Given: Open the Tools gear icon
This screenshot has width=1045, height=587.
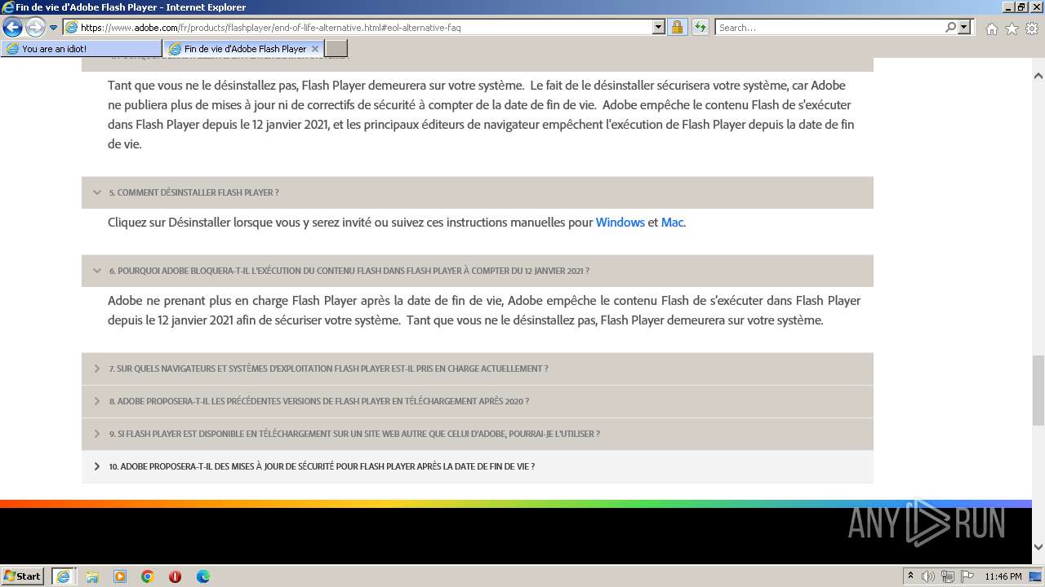Looking at the screenshot, I should click(1032, 29).
